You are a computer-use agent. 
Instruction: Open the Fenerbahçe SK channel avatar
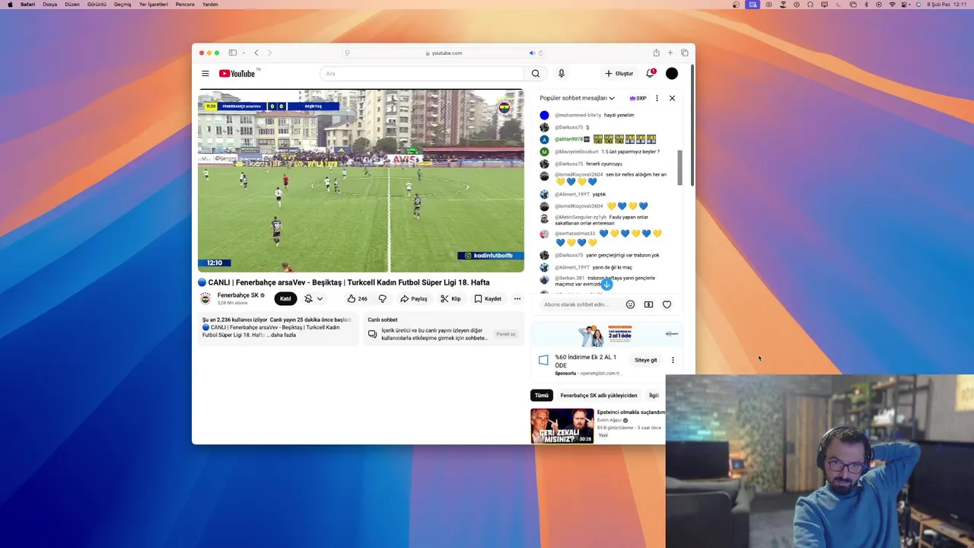click(205, 298)
